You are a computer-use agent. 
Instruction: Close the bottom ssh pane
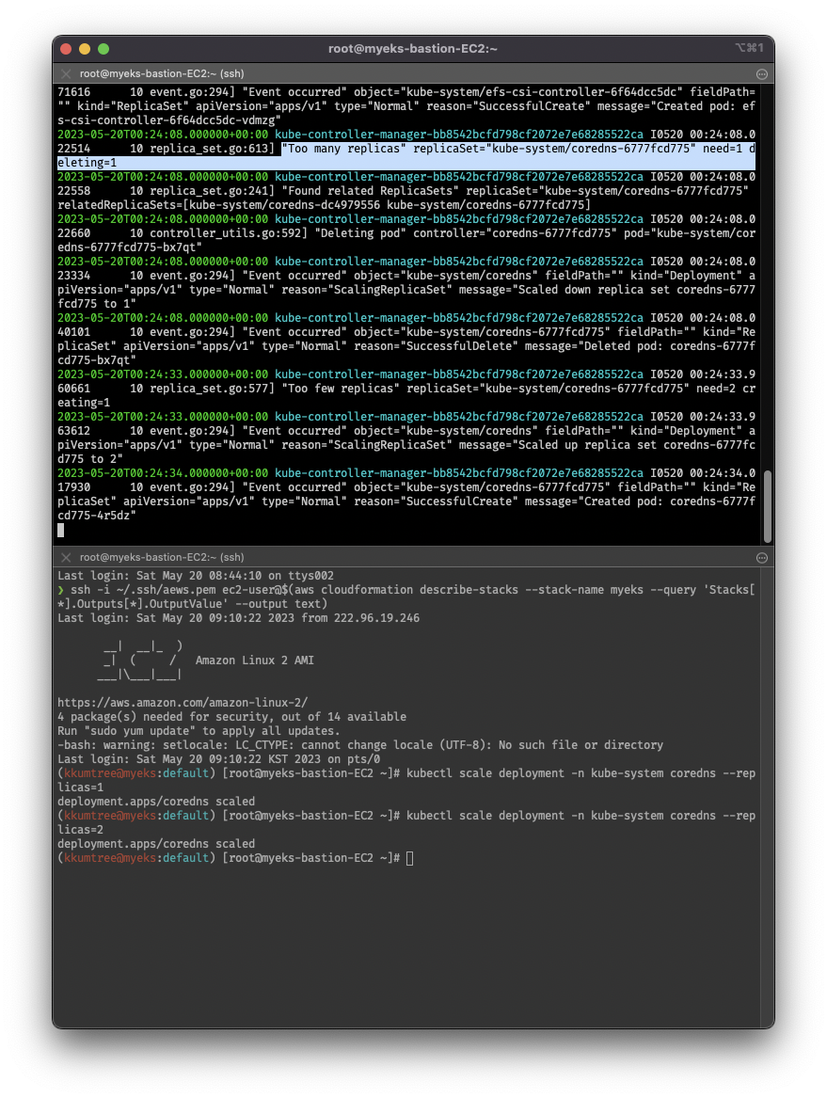[x=66, y=557]
